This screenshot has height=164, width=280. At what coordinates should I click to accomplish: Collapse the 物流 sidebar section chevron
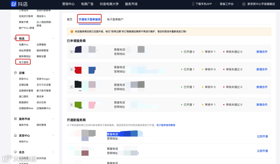pyautogui.click(x=53, y=39)
